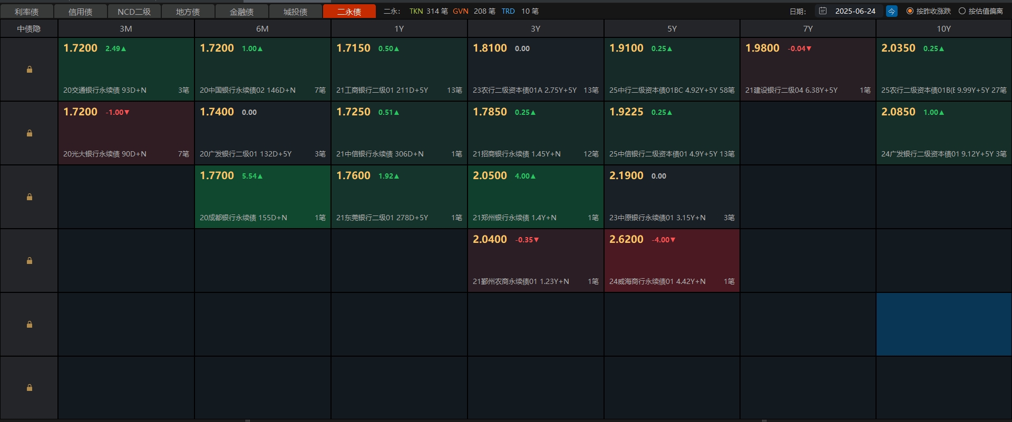
Task: Open the 21招商银行永续债 1.45Y+N cell
Action: [x=536, y=133]
